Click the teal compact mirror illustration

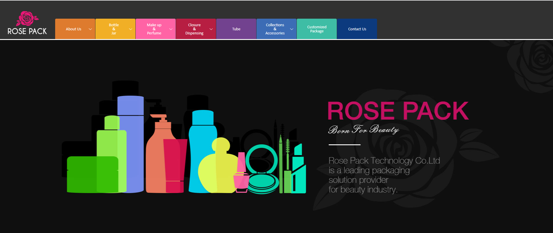pos(262,169)
